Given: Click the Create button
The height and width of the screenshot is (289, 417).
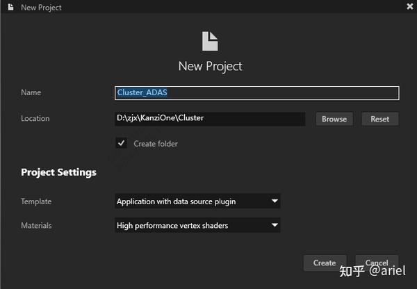Looking at the screenshot, I should click(325, 263).
